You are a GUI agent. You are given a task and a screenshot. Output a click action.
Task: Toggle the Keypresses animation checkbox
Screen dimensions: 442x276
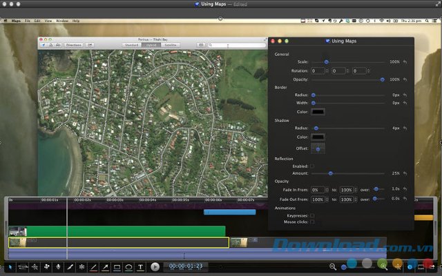[x=312, y=215]
